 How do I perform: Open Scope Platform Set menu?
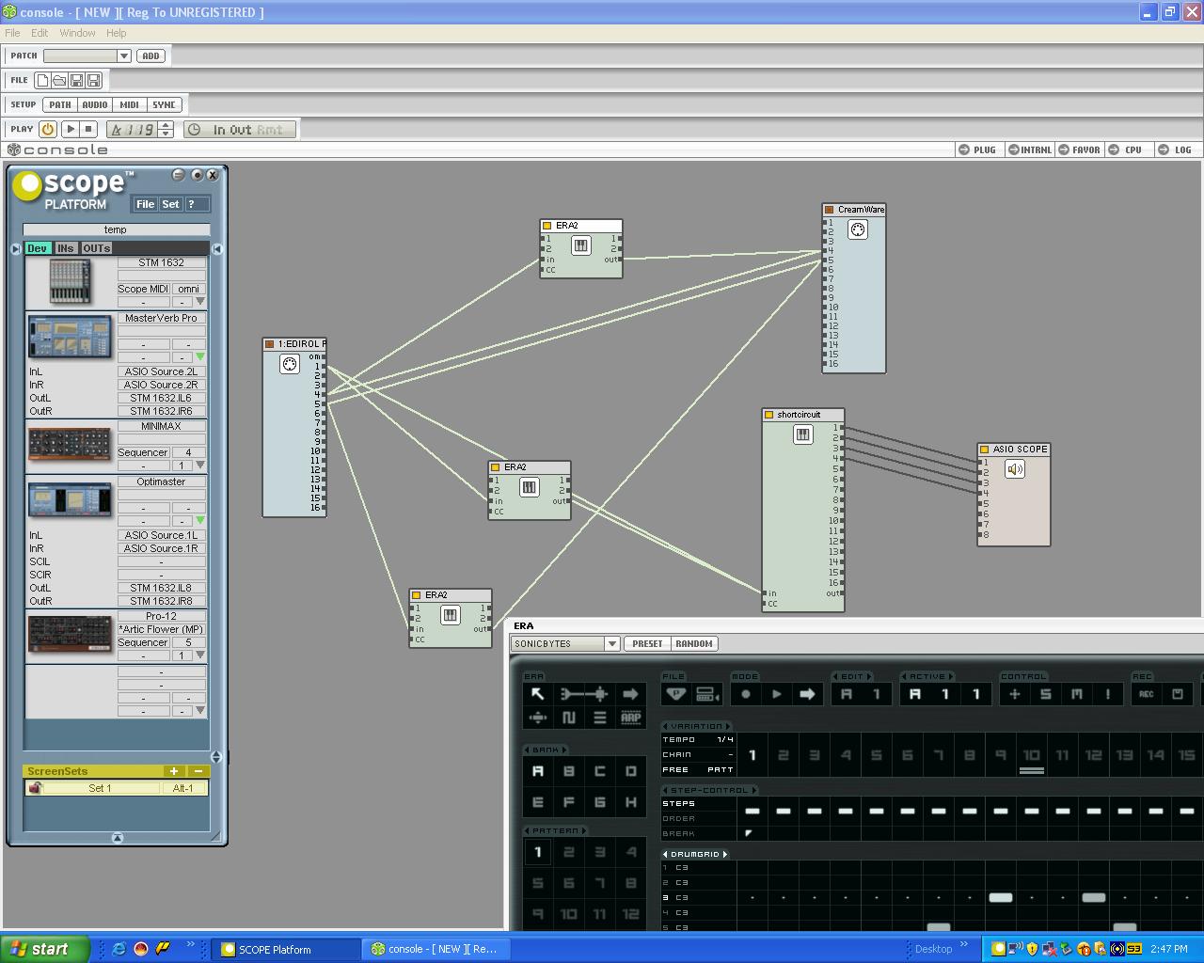click(x=170, y=204)
